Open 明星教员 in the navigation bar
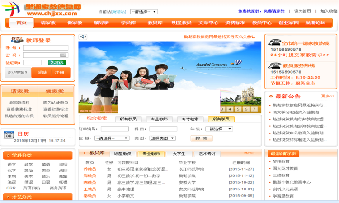Screen dimensions: 339x203 (x=181, y=23)
